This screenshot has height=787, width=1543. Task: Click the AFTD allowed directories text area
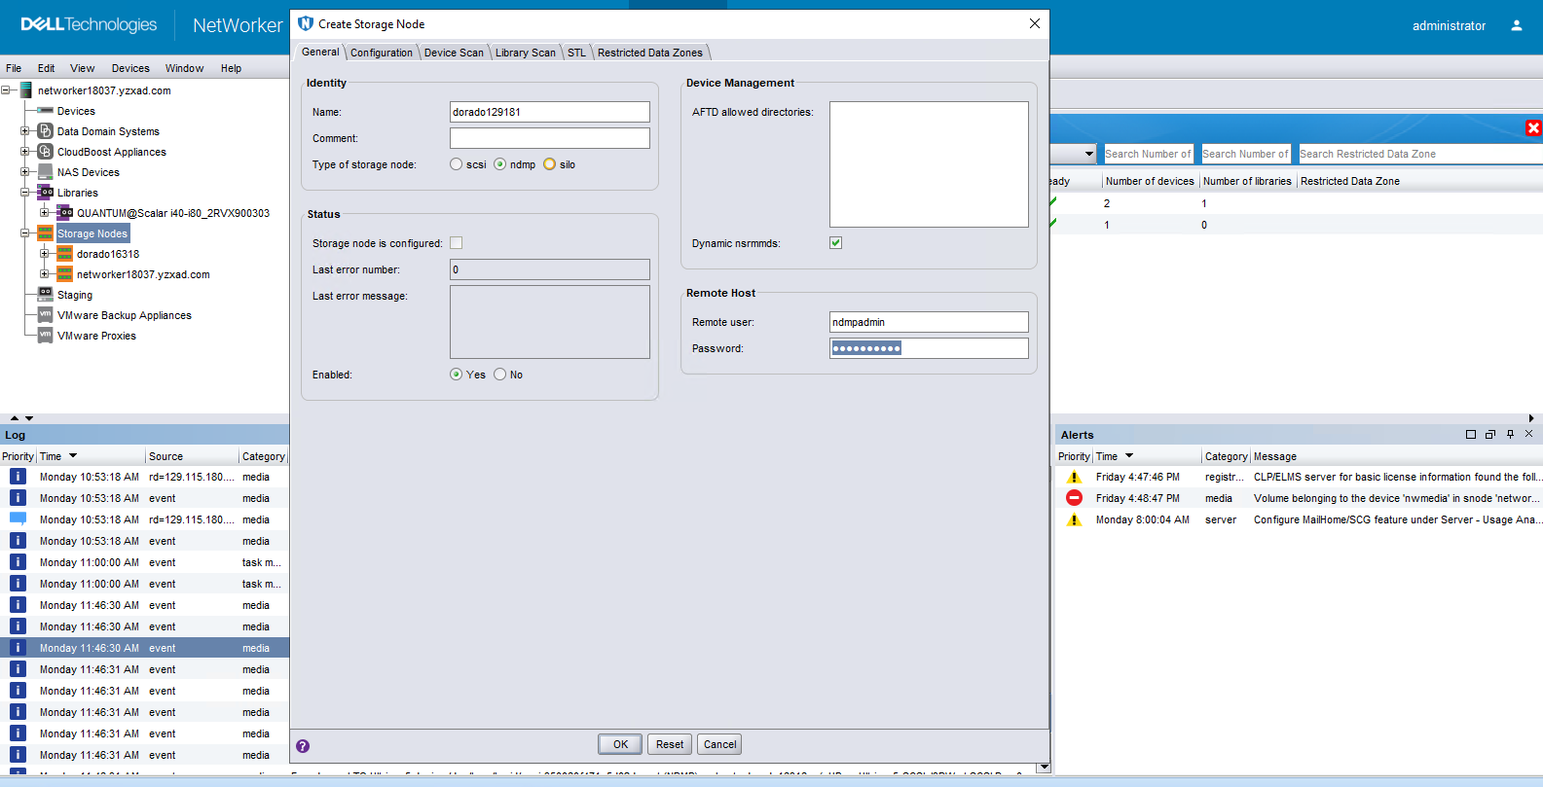(x=929, y=164)
